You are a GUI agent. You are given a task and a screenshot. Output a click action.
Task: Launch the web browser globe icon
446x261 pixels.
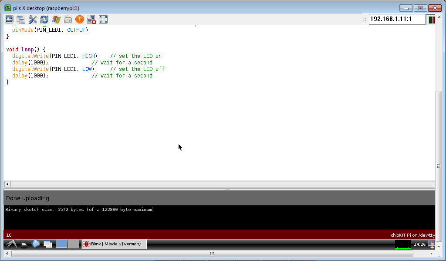(x=36, y=244)
